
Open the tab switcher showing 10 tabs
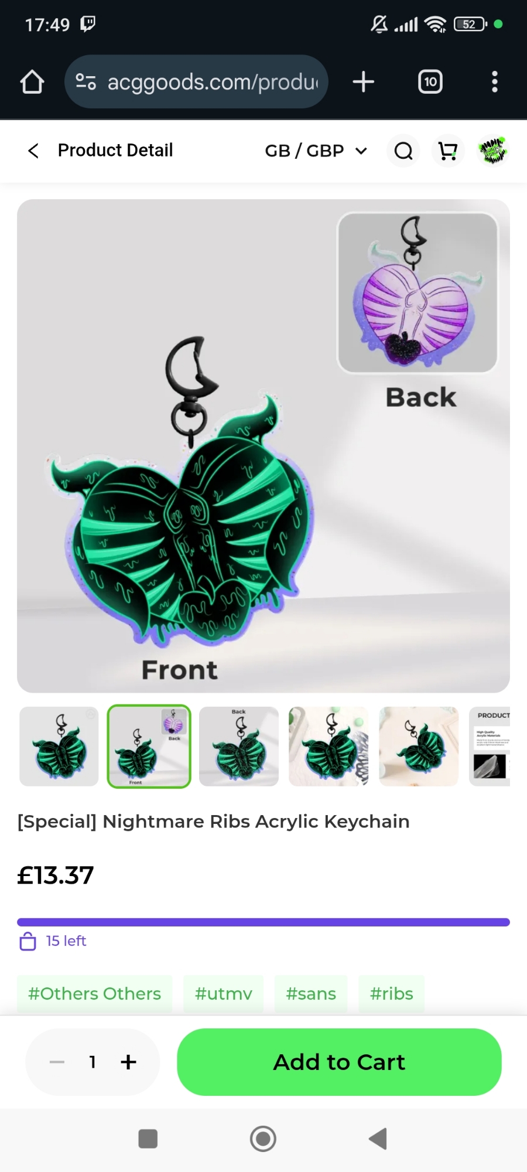430,82
